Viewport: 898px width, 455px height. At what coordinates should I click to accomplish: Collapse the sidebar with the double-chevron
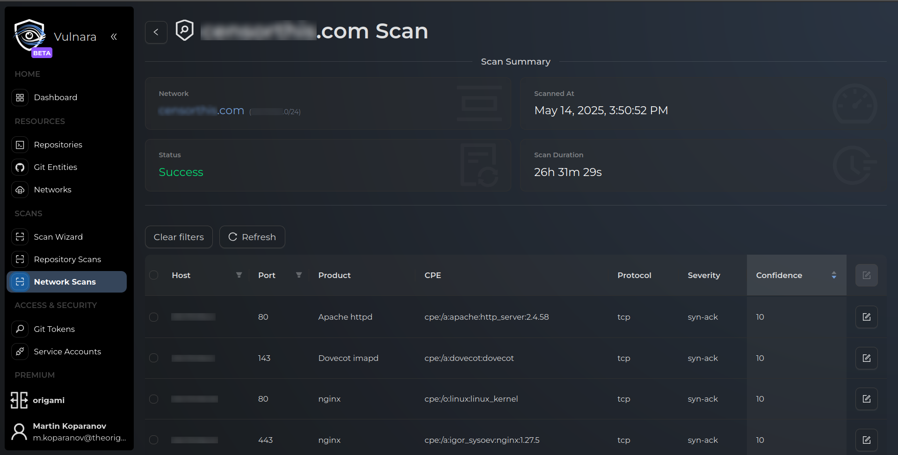tap(114, 37)
